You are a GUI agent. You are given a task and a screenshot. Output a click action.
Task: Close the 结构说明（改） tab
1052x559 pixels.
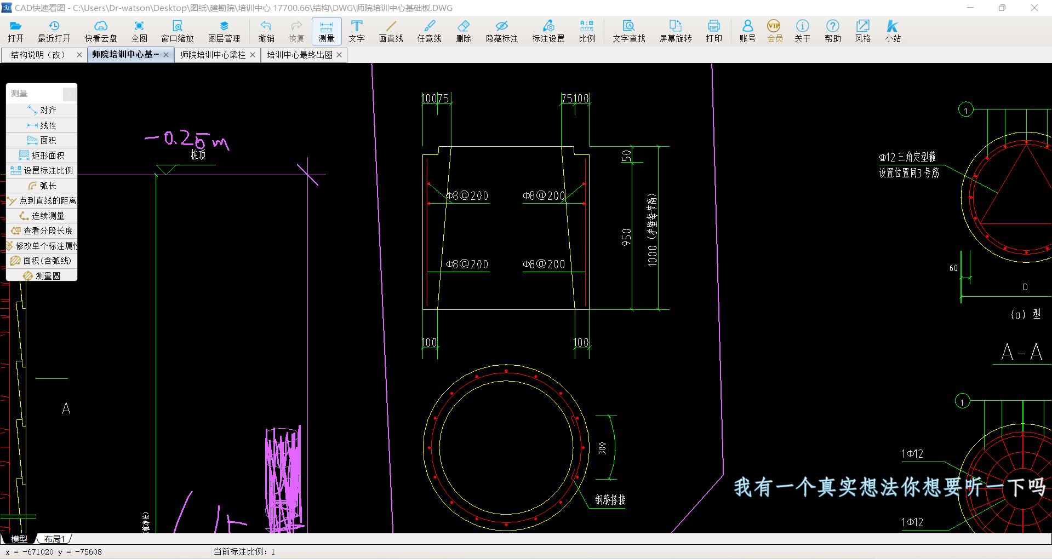[x=79, y=55]
